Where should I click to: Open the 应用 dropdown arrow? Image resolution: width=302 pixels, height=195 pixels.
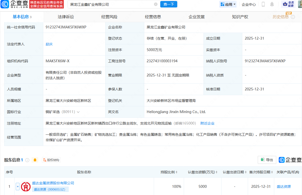click(x=234, y=4)
